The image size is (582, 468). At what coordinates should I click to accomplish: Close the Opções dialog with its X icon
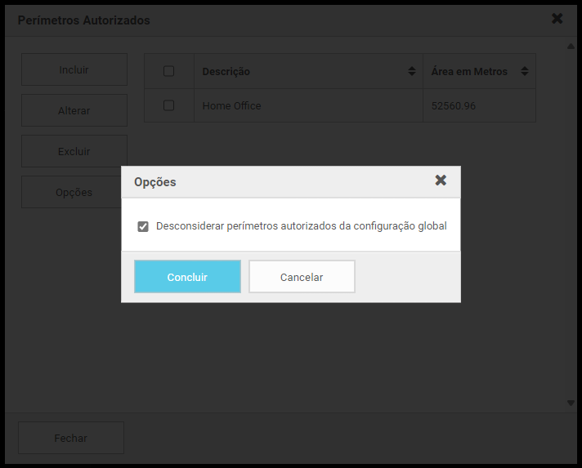pyautogui.click(x=441, y=181)
